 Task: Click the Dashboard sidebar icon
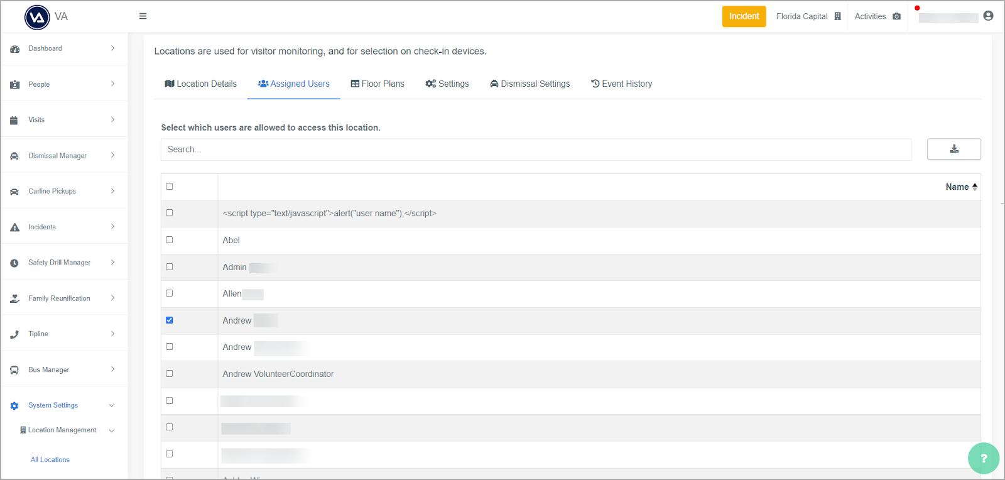[14, 49]
